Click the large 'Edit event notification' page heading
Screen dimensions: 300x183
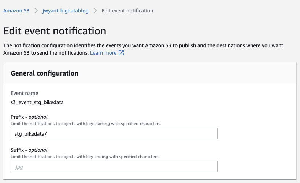[x=55, y=31]
